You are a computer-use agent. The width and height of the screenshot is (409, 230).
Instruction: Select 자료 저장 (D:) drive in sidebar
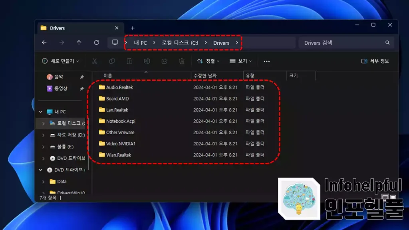coord(71,135)
